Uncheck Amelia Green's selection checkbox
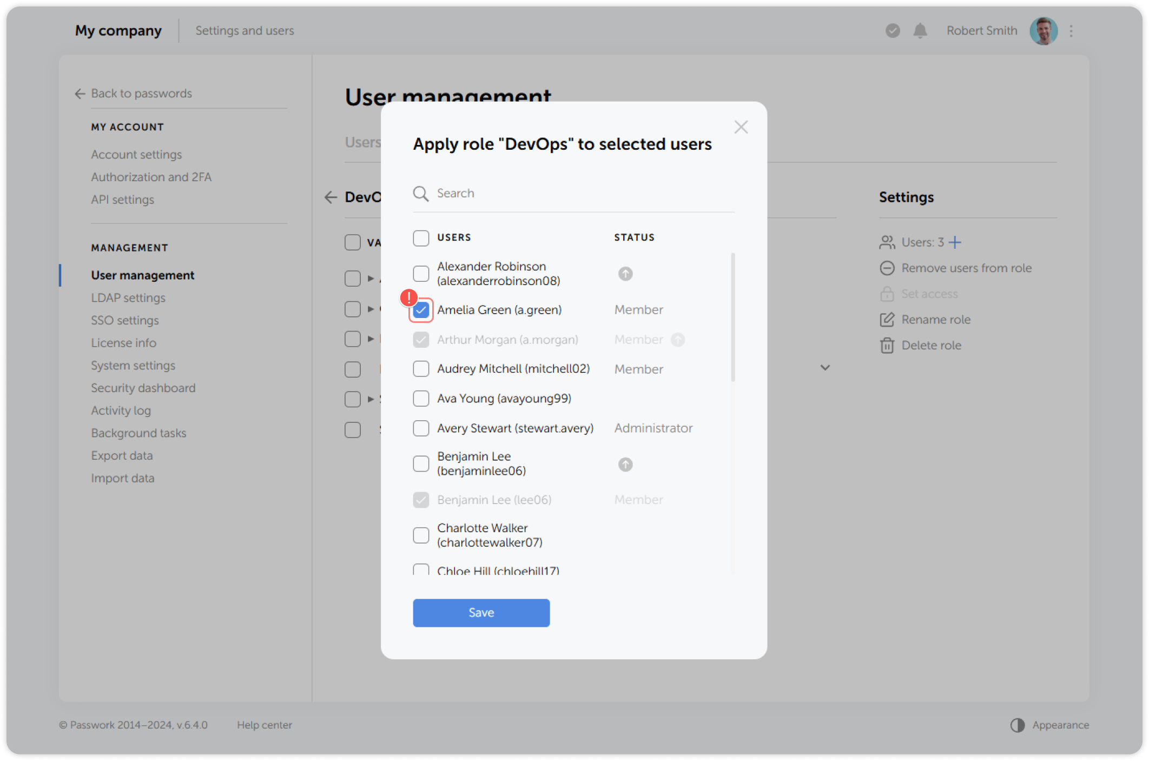The image size is (1149, 761). (421, 310)
